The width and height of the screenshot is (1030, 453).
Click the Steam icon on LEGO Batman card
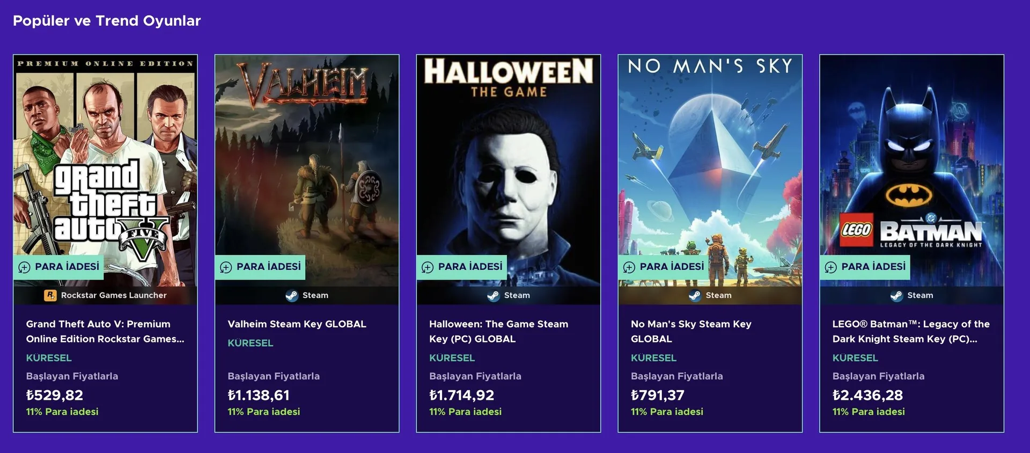coord(896,296)
